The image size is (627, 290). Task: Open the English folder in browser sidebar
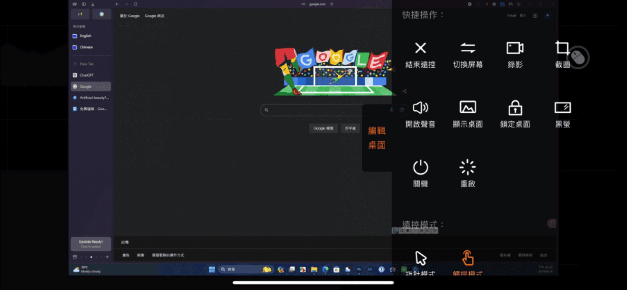tap(91, 36)
